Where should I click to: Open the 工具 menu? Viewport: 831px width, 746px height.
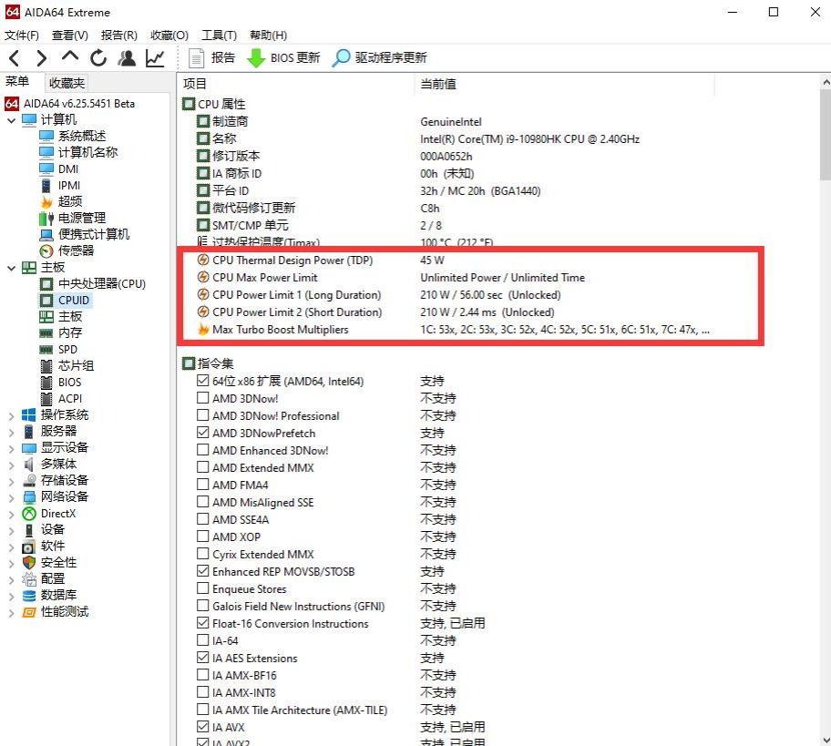click(218, 35)
